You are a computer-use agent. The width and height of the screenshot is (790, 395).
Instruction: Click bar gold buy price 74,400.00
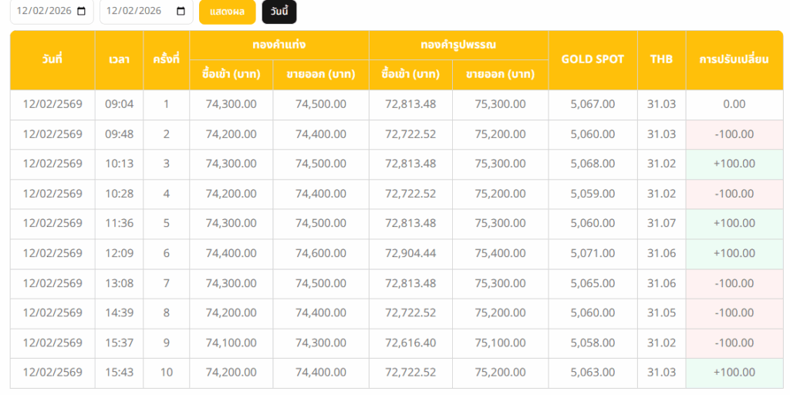[x=231, y=253]
